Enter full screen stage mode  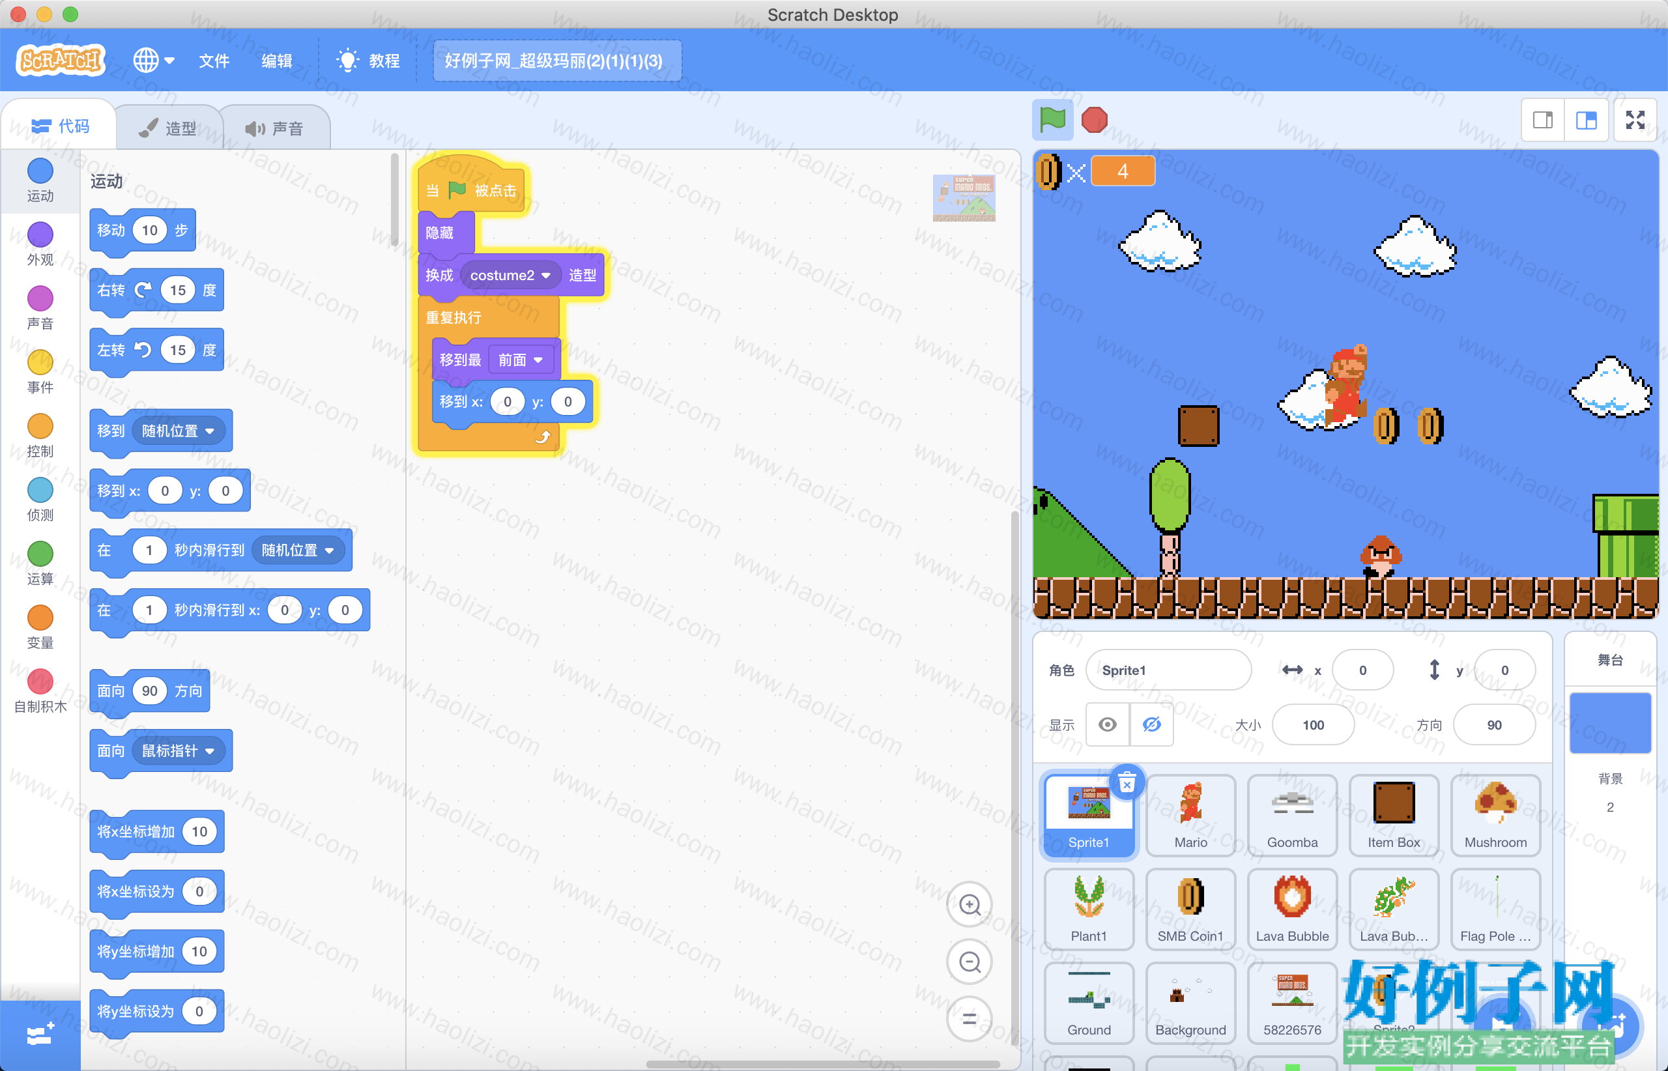(x=1635, y=121)
